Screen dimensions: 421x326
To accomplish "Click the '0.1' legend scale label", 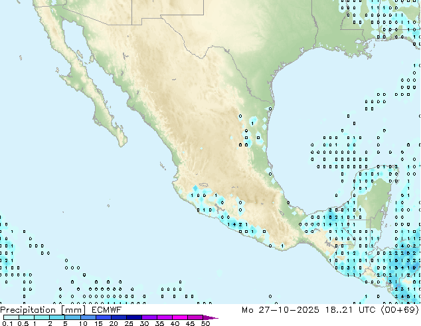I will pyautogui.click(x=7, y=323).
